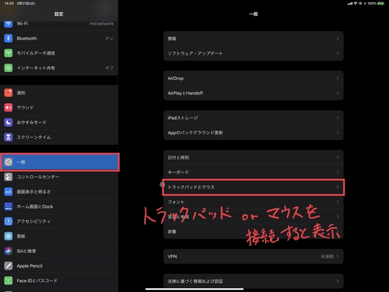Open 通知 settings in sidebar
This screenshot has height=292, width=389.
pyautogui.click(x=59, y=92)
